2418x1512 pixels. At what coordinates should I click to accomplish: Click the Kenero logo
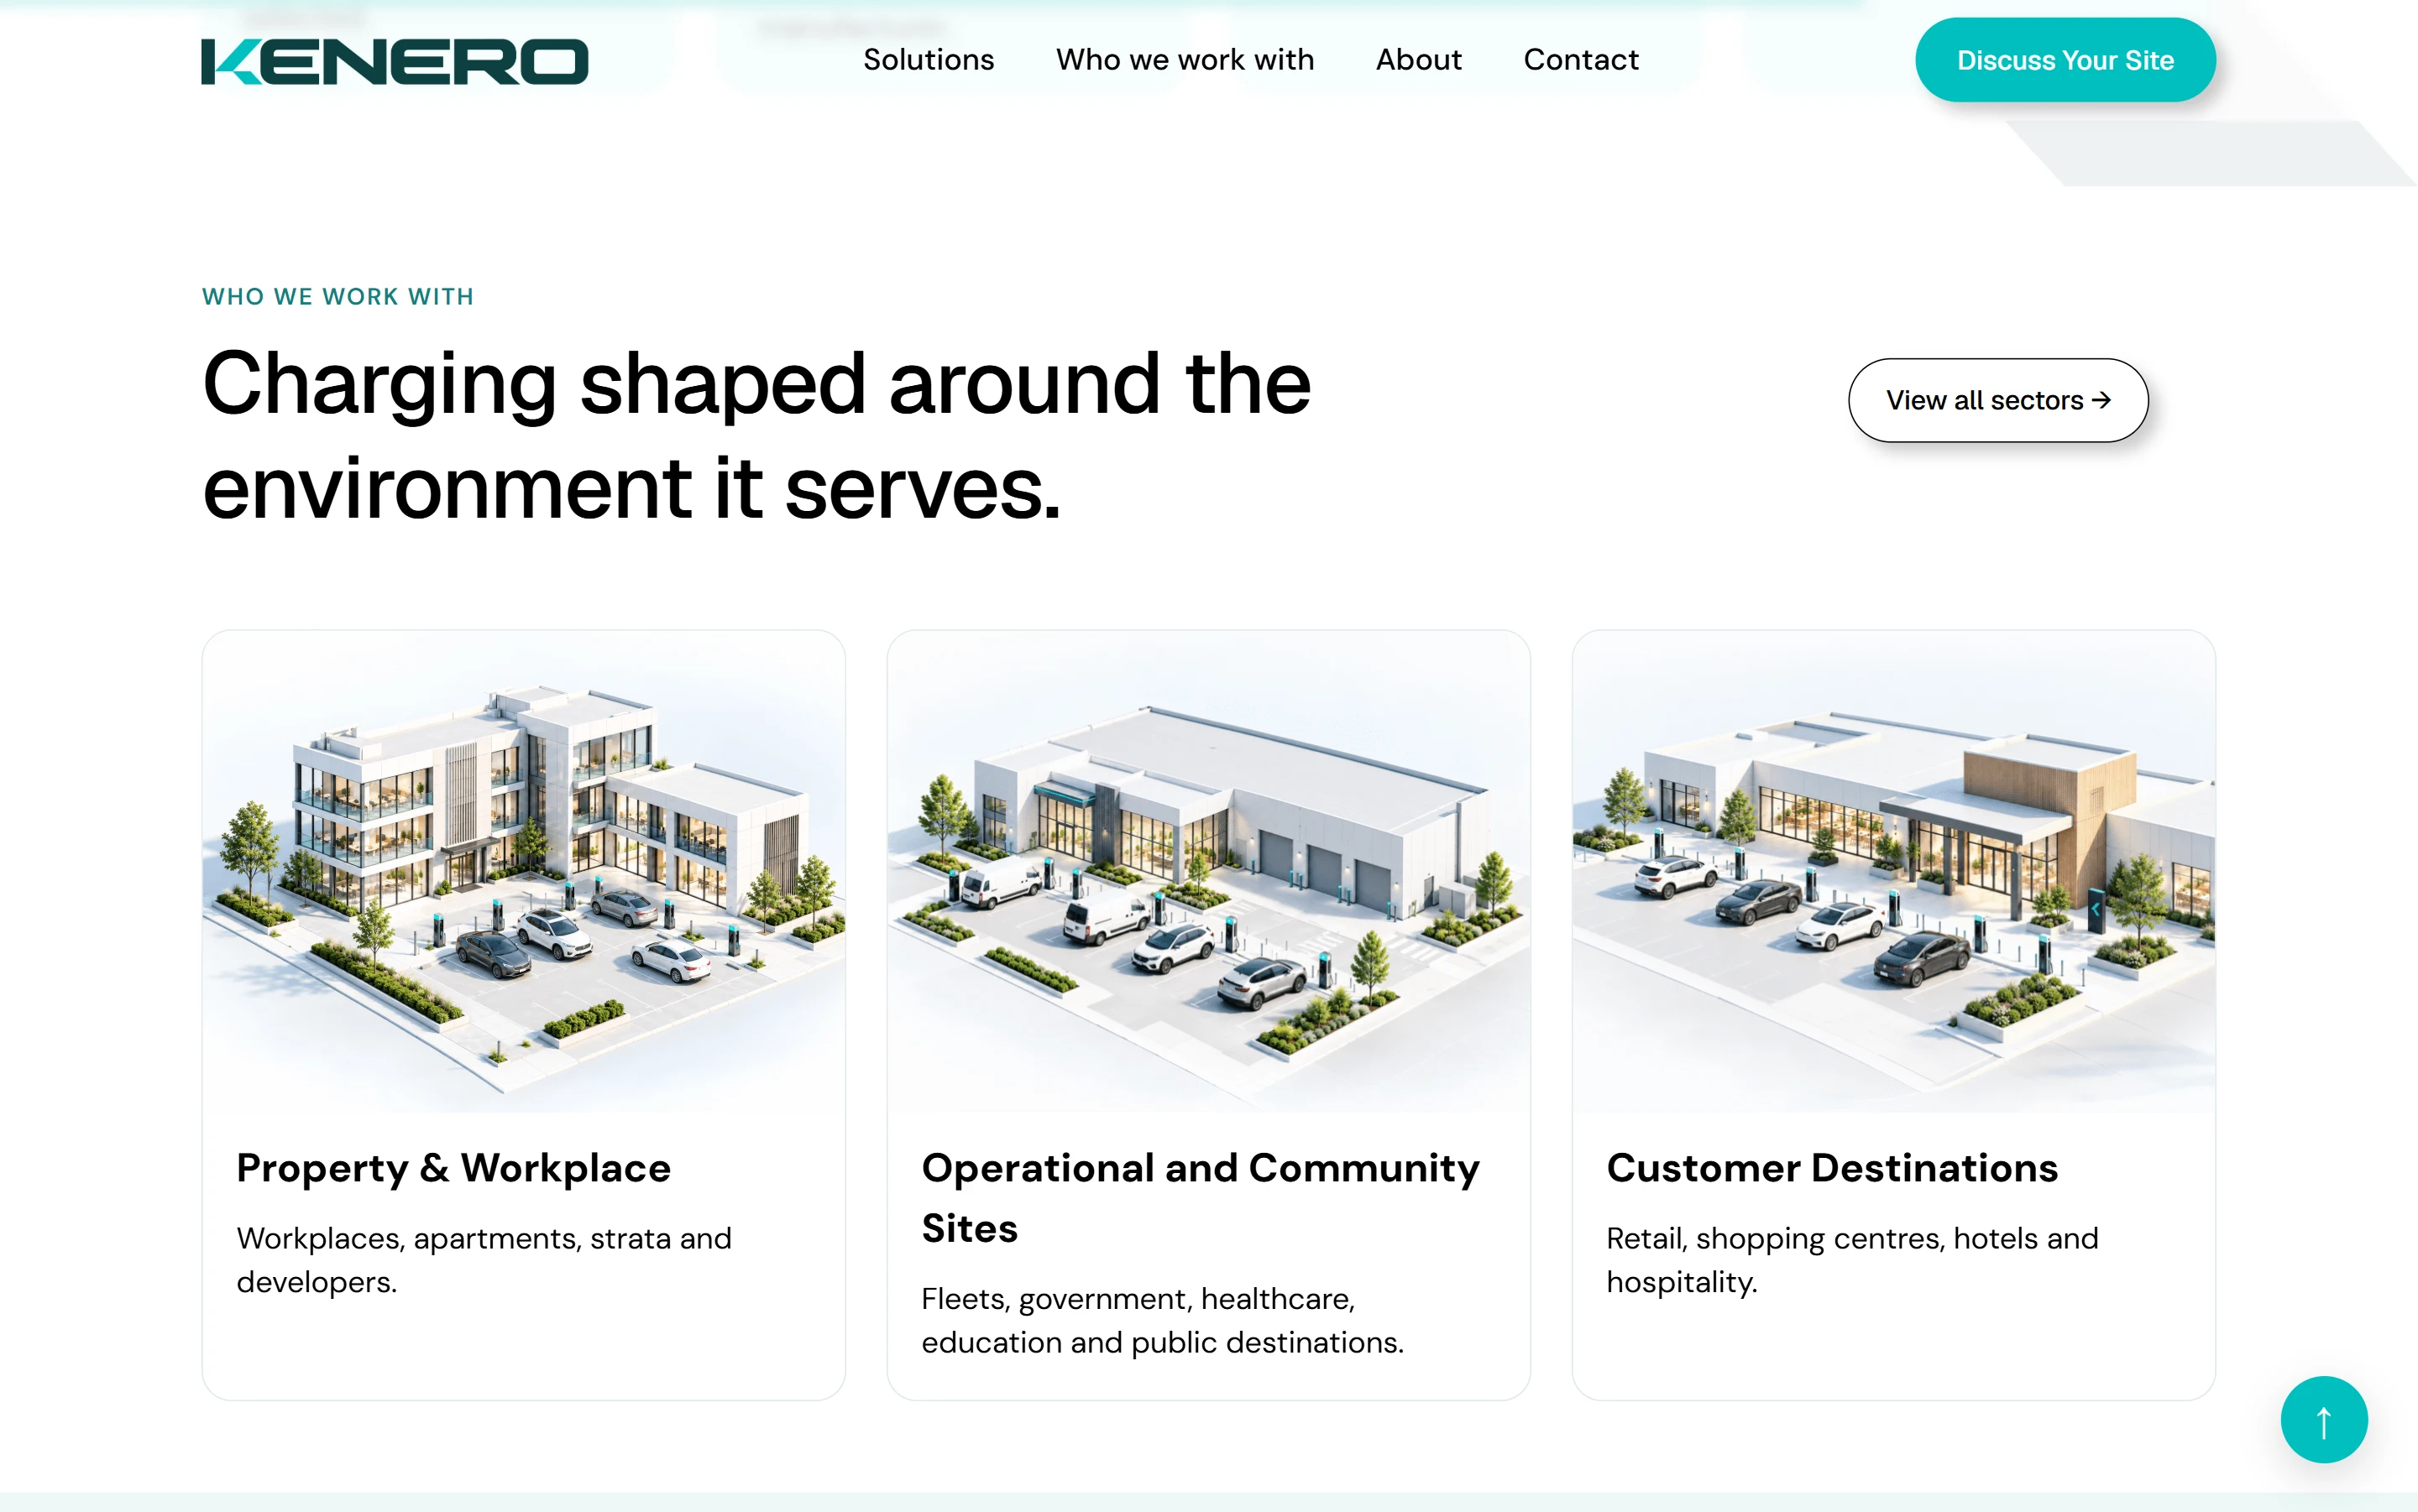(394, 61)
